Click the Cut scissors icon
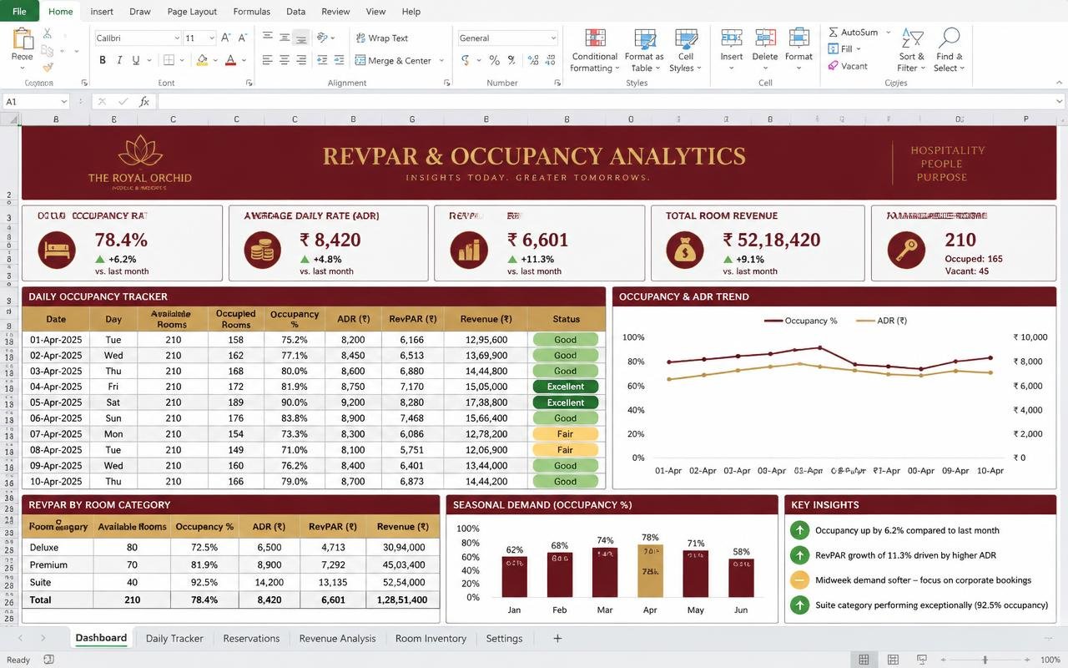This screenshot has width=1068, height=668. click(x=47, y=33)
